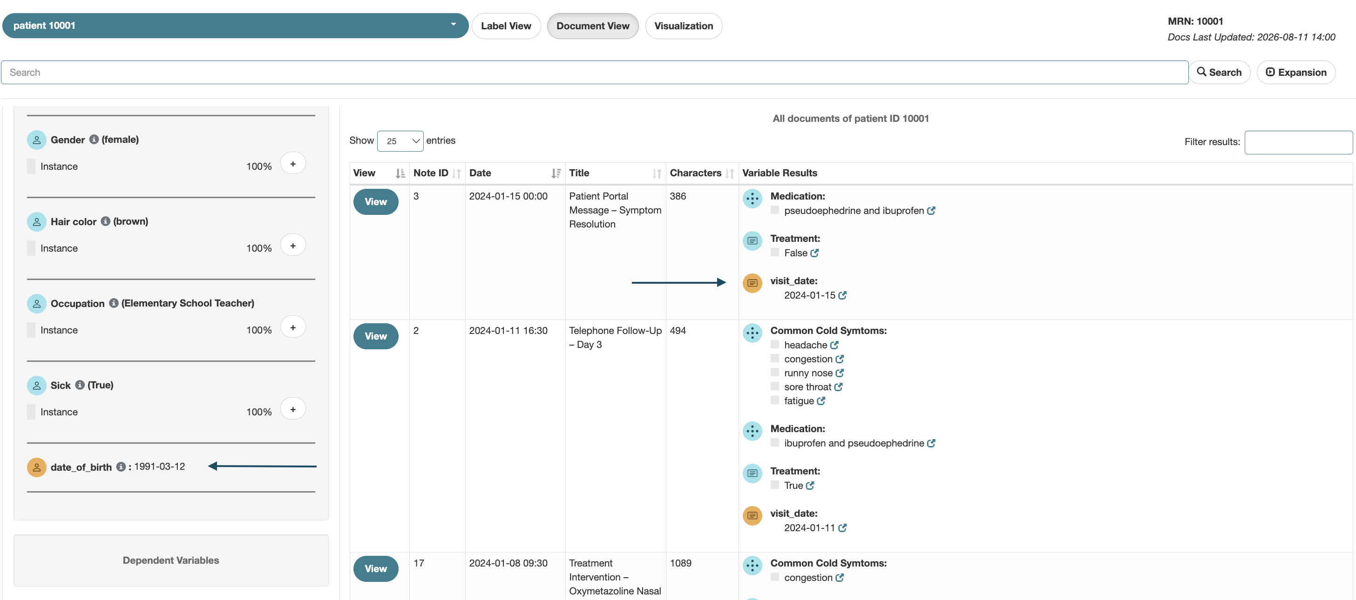This screenshot has height=600, width=1356.
Task: Switch to the Label View tab
Action: pyautogui.click(x=506, y=26)
